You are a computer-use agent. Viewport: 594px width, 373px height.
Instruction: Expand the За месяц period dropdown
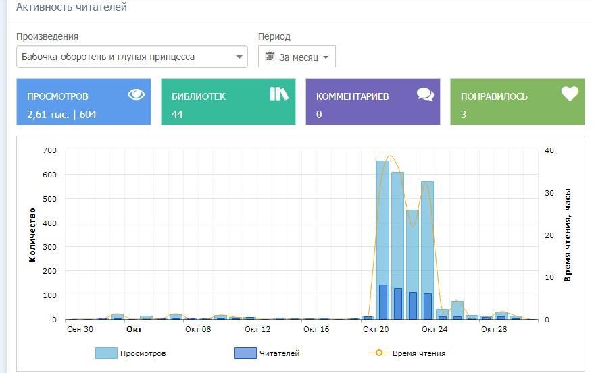pyautogui.click(x=297, y=57)
